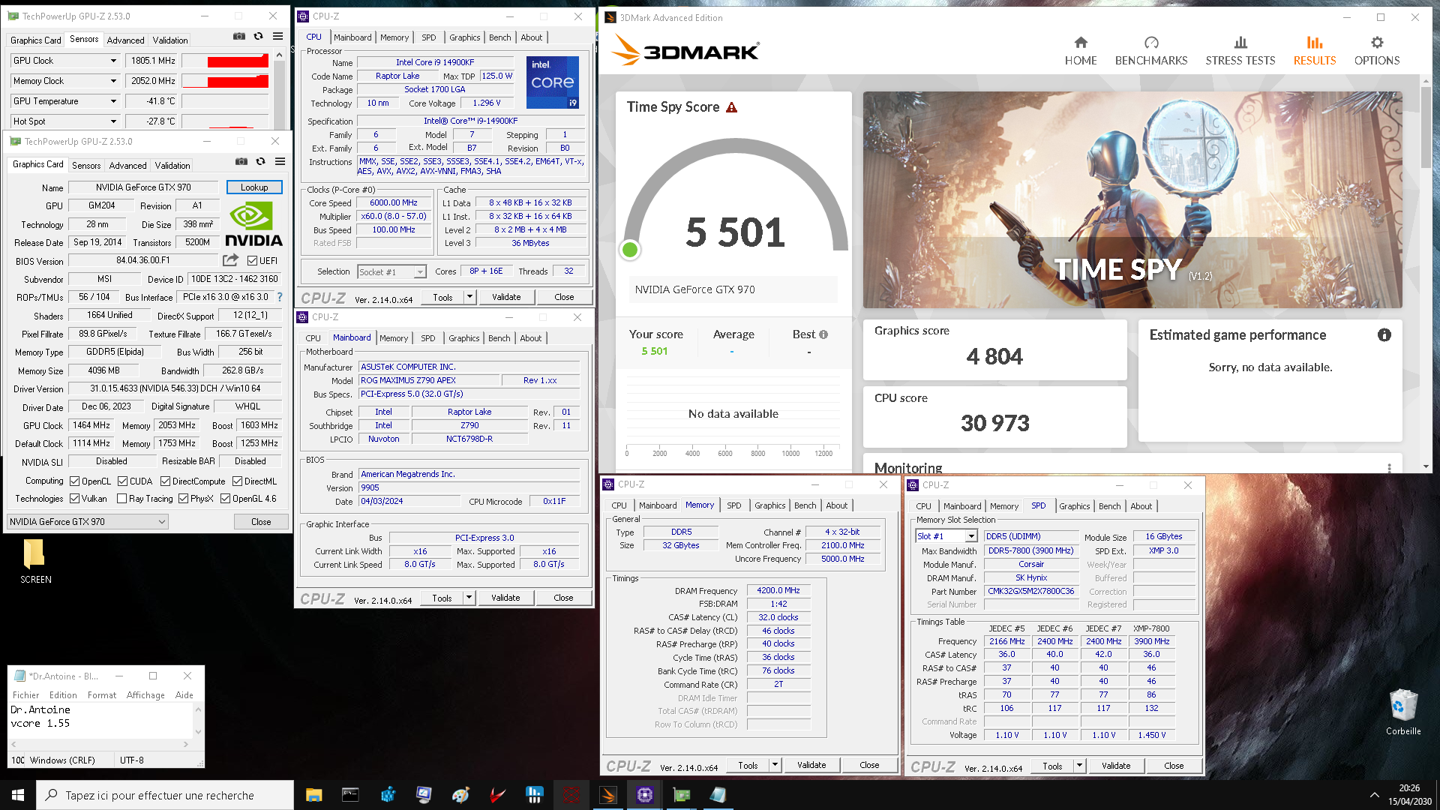Open Estimated game performance info icon
Viewport: 1440px width, 810px height.
click(1384, 335)
